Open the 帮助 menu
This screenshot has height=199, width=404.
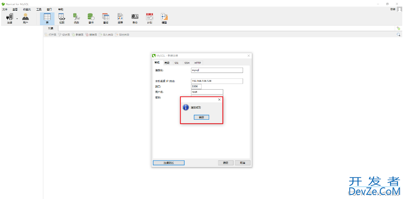61,10
